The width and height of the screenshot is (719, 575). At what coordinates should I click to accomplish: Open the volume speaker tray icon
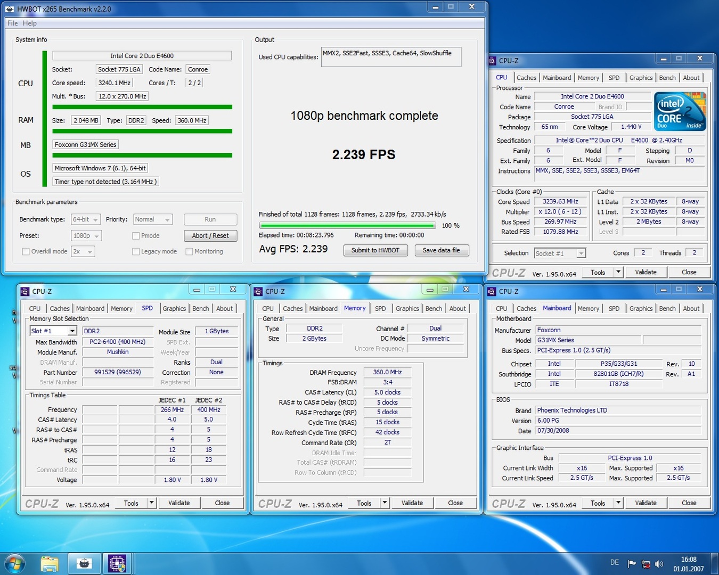[x=659, y=563]
